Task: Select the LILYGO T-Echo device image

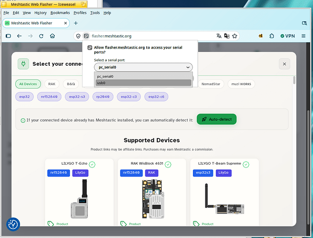Action: [x=80, y=198]
